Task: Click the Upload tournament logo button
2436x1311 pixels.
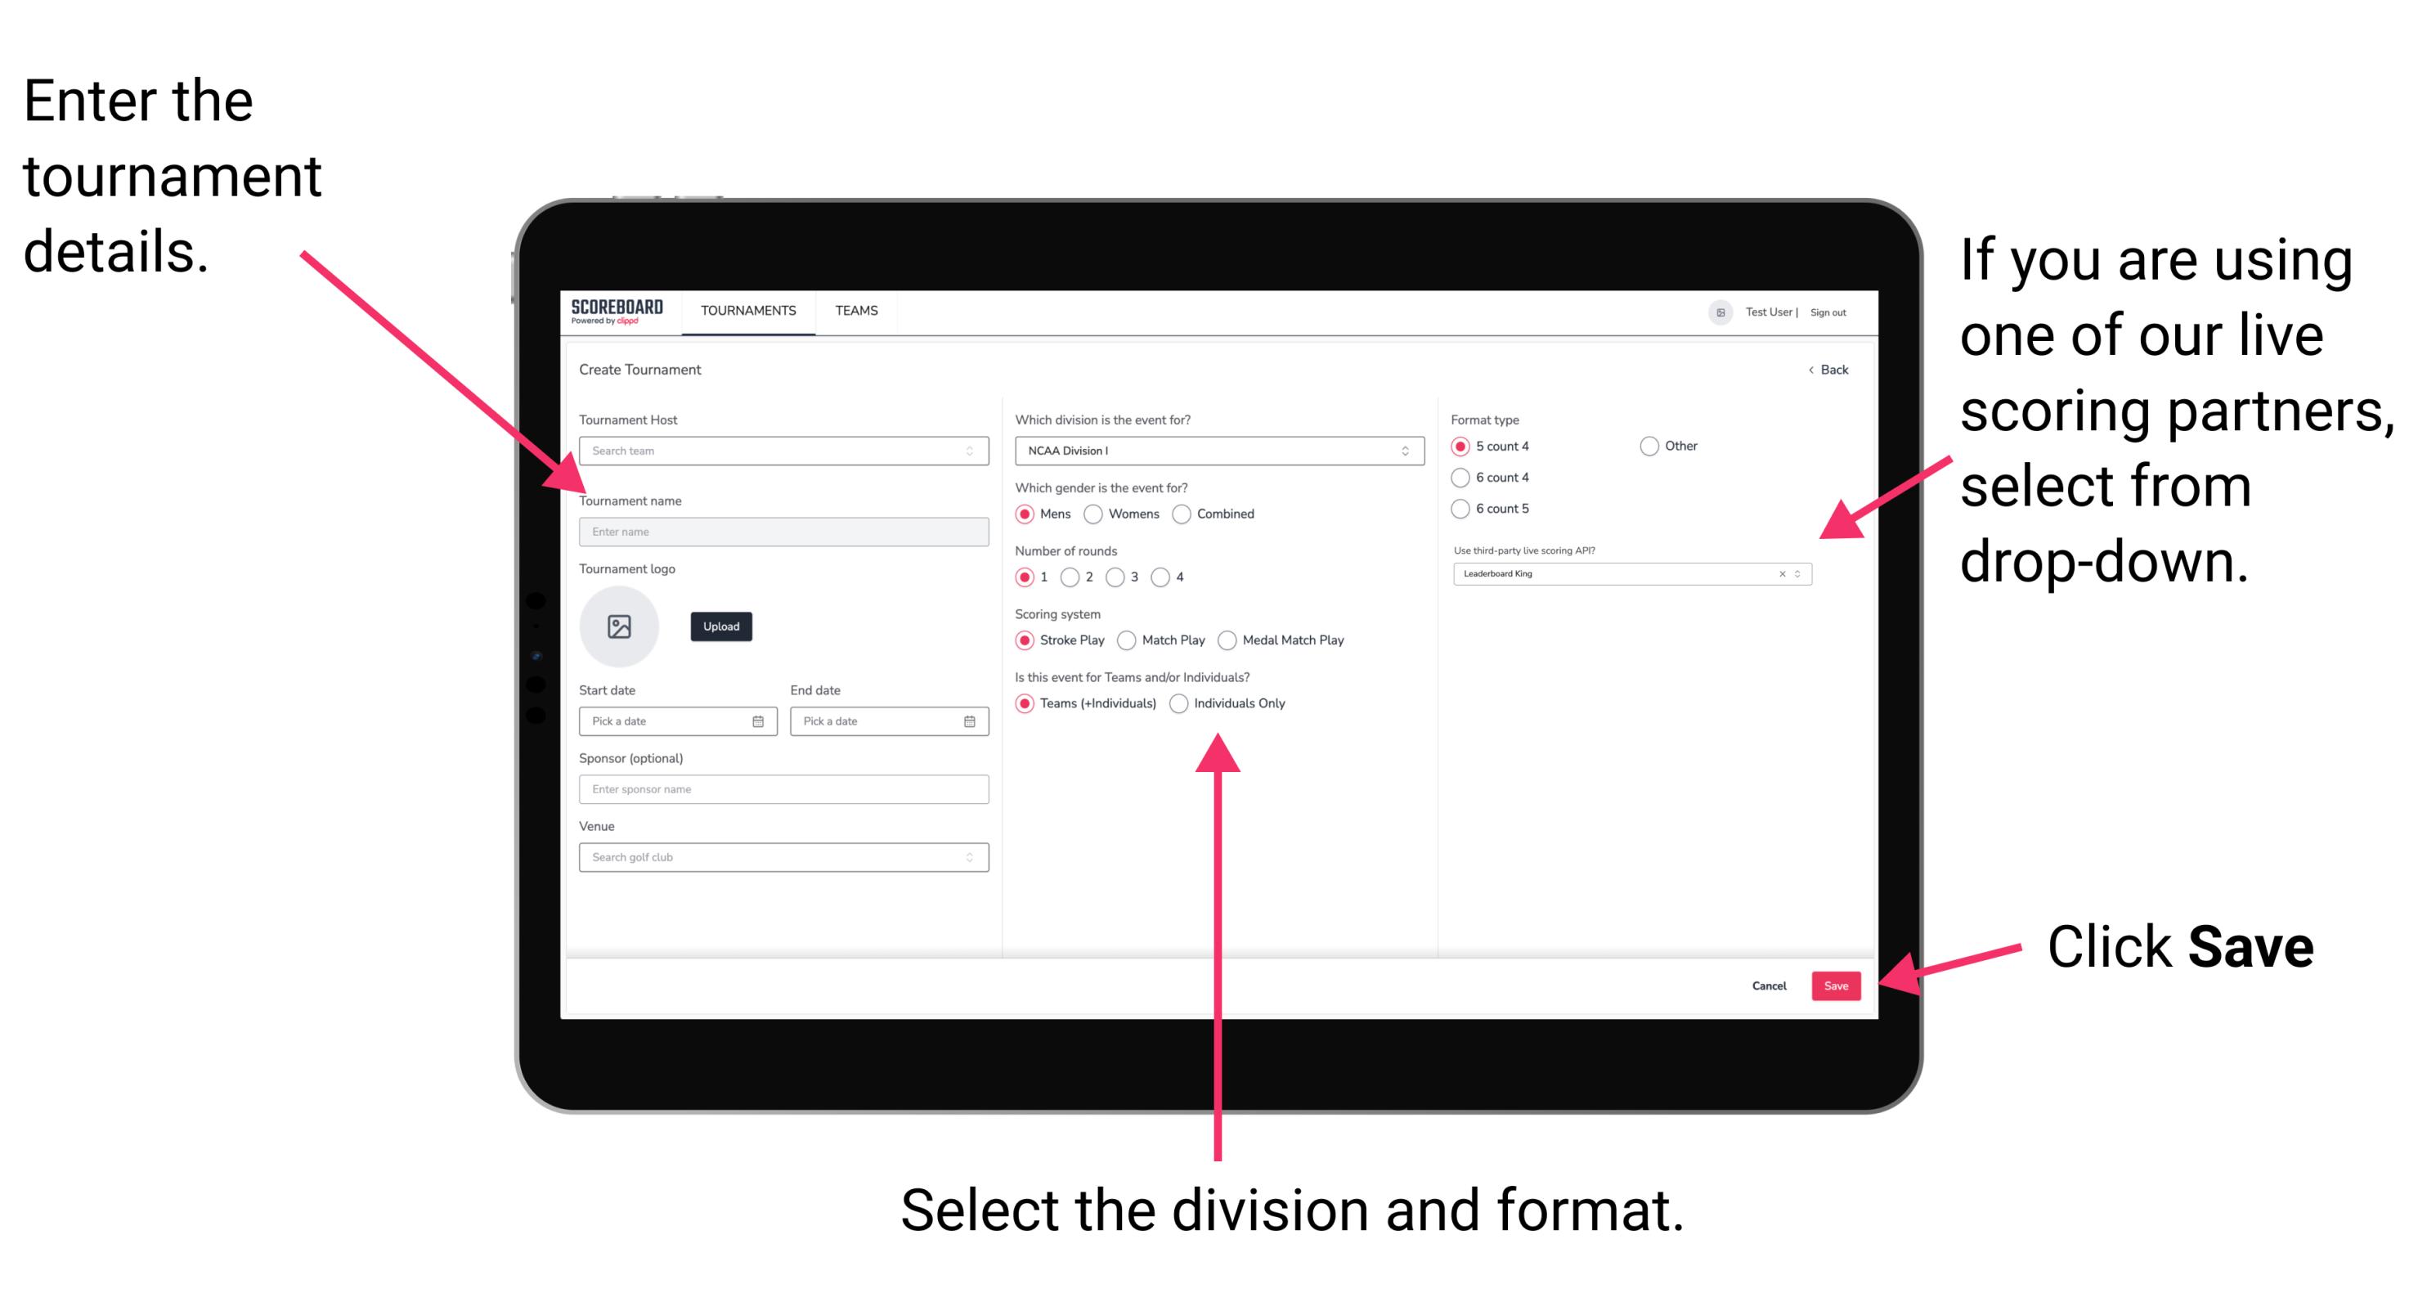Action: click(721, 626)
